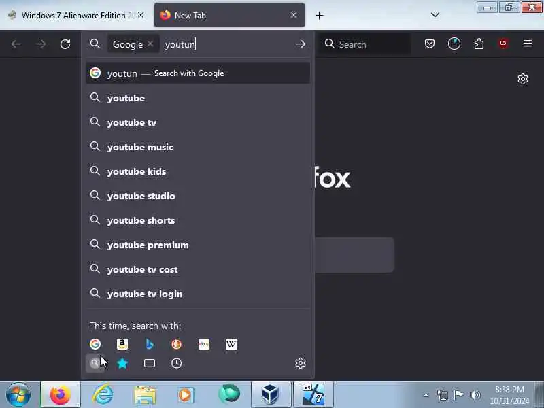Expand the list all tabs chevron
This screenshot has width=544, height=408.
click(x=435, y=14)
